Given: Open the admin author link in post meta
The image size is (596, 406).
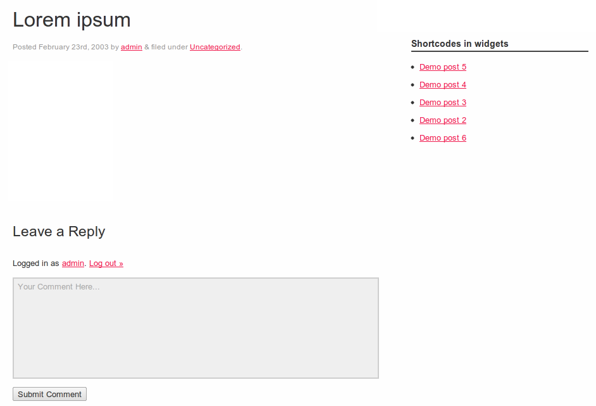Looking at the screenshot, I should [132, 47].
